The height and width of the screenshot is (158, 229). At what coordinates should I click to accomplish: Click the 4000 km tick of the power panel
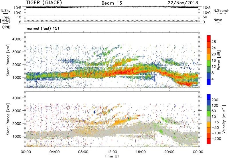17,39
